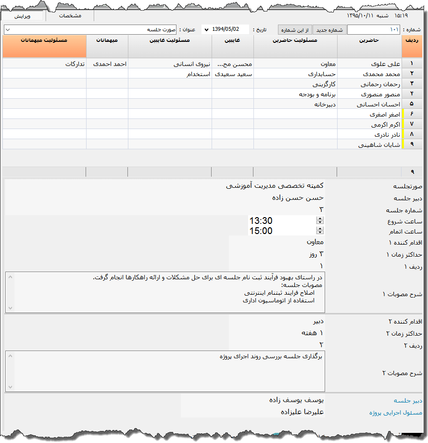Click the مسئول اجرایی پروژه link
Screen dimensions: 428x443
pos(396,413)
